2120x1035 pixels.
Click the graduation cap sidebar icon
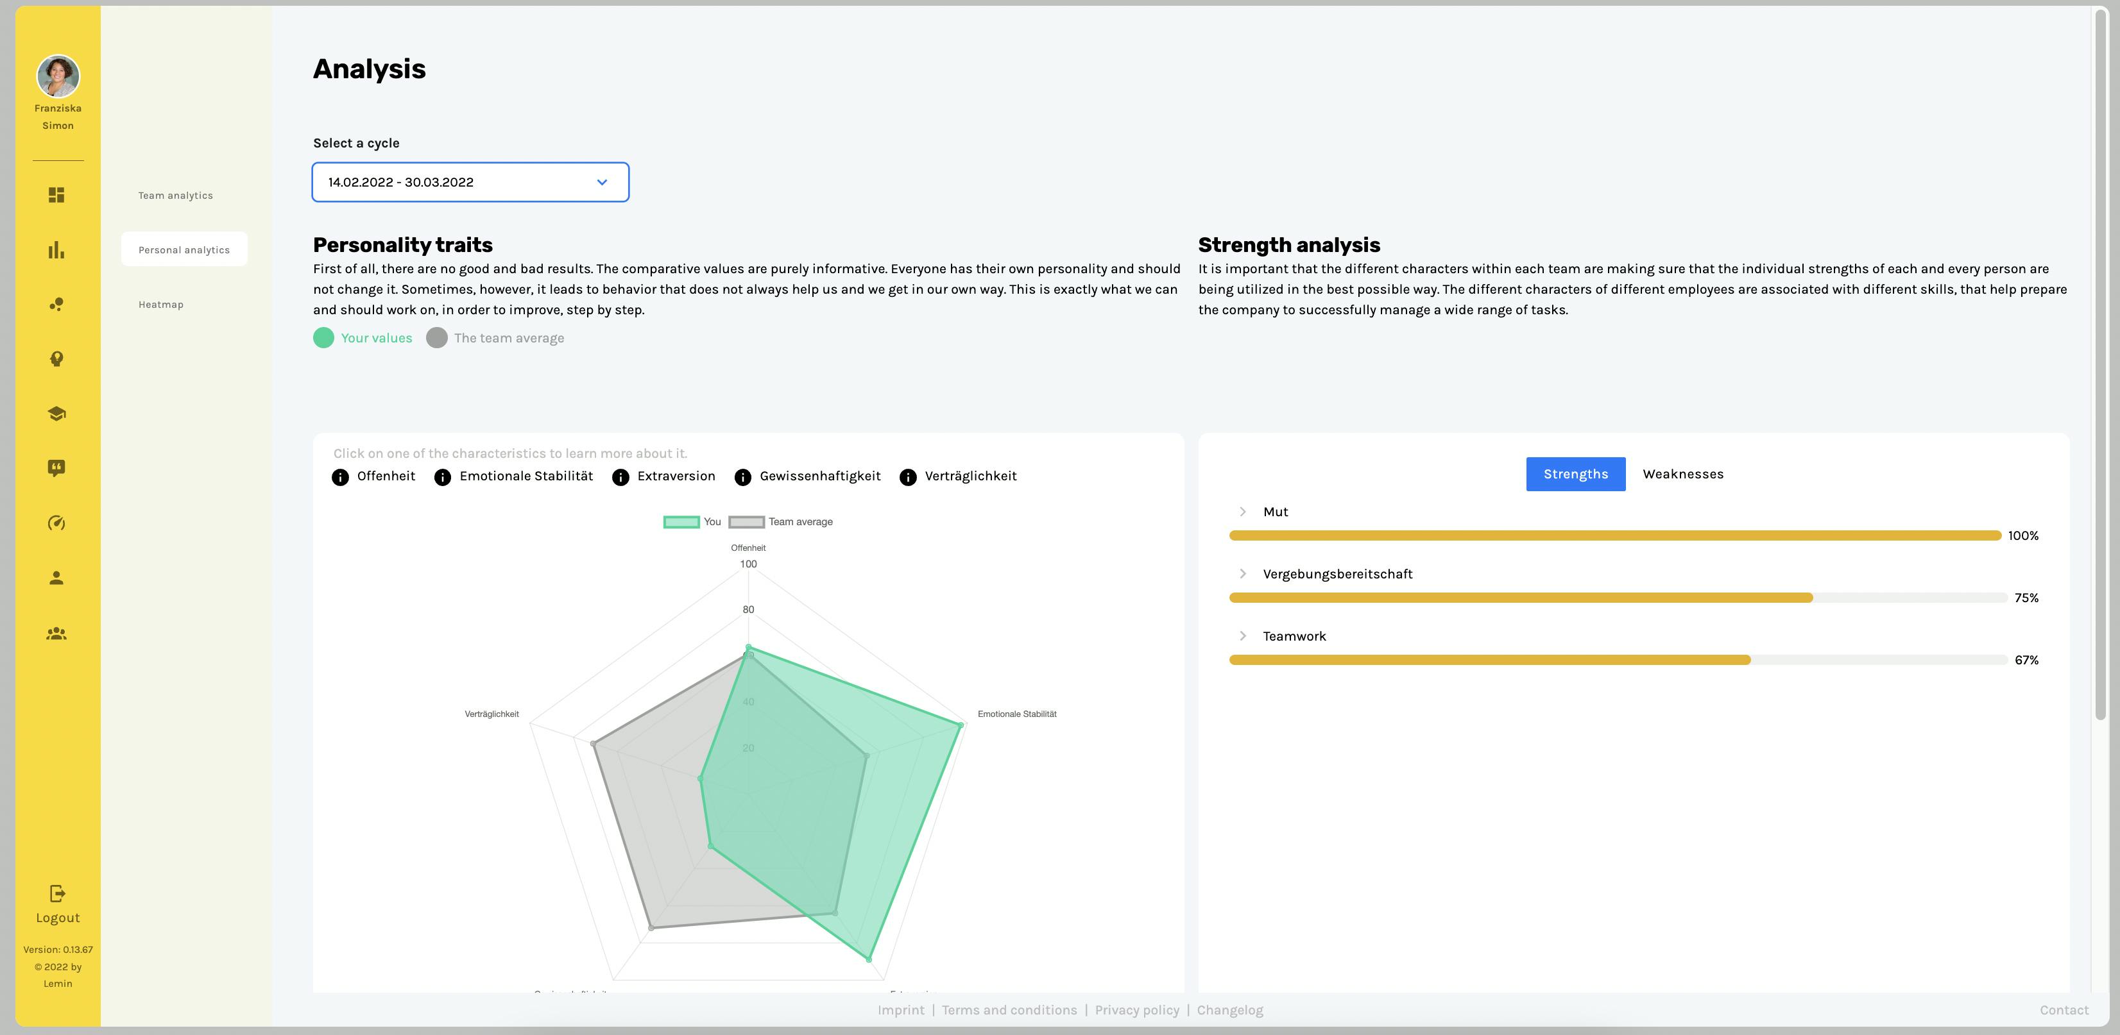tap(56, 414)
